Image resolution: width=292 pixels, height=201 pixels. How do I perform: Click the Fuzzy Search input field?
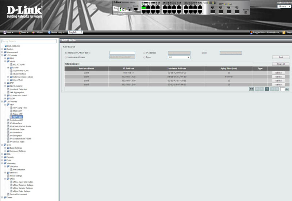point(29,41)
